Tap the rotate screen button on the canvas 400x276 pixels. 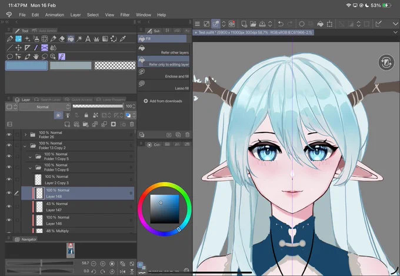[386, 62]
